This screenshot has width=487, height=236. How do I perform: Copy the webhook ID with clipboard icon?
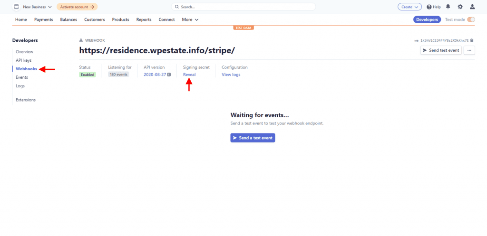click(472, 40)
